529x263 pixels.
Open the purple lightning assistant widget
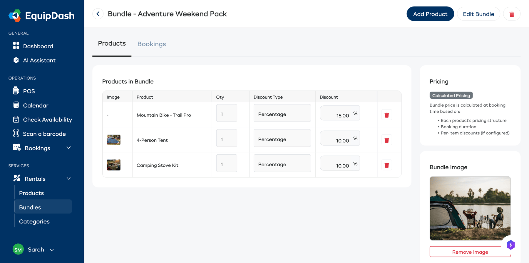click(510, 245)
